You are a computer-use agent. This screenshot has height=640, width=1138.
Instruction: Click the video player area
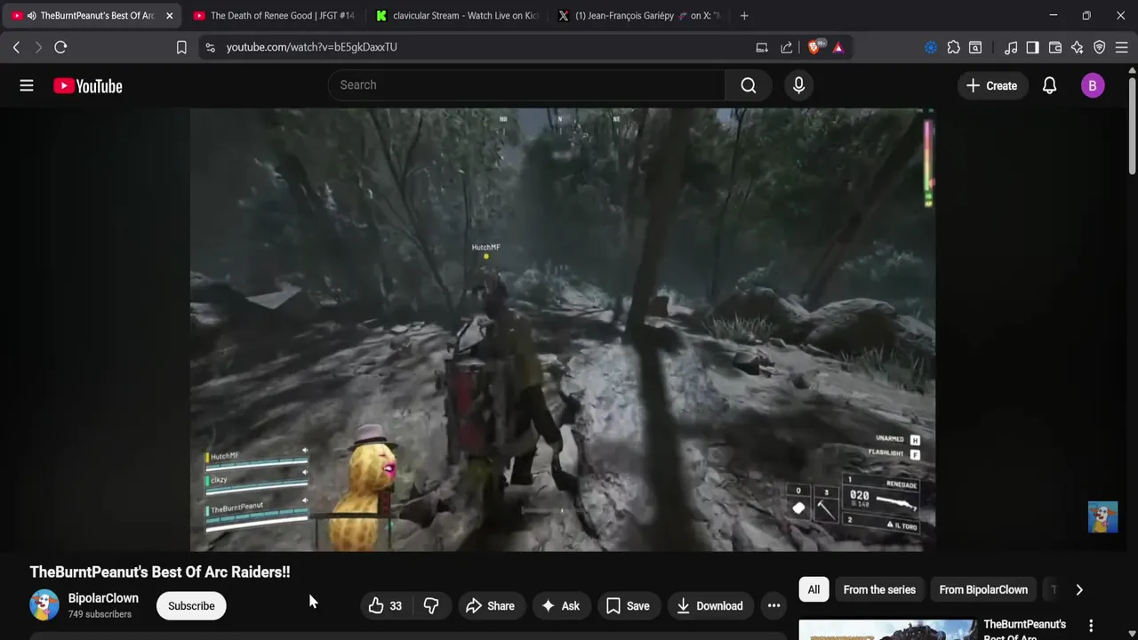(x=562, y=330)
